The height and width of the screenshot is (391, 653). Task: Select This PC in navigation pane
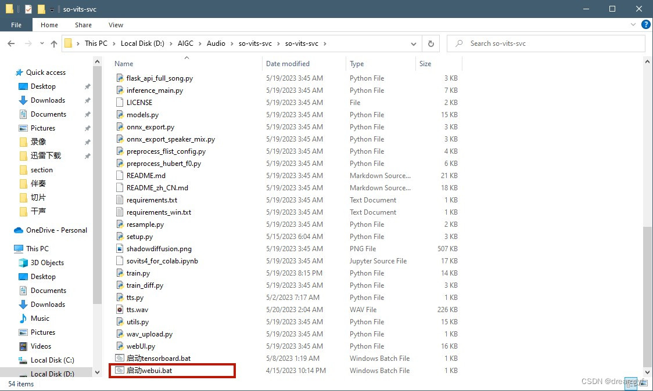[x=38, y=248]
